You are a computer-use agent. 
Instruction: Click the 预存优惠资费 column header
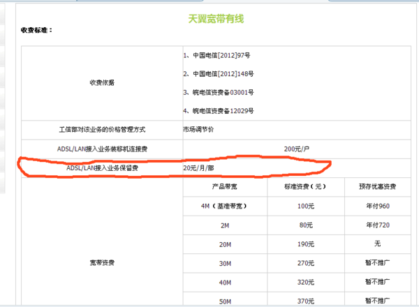point(377,186)
